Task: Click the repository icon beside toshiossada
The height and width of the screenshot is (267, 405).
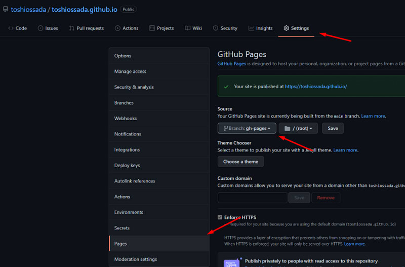Action: 6,9
